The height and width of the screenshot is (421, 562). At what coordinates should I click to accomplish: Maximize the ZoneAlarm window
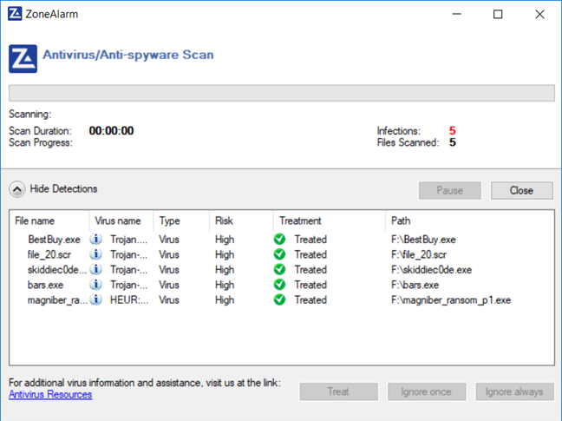[x=498, y=15]
